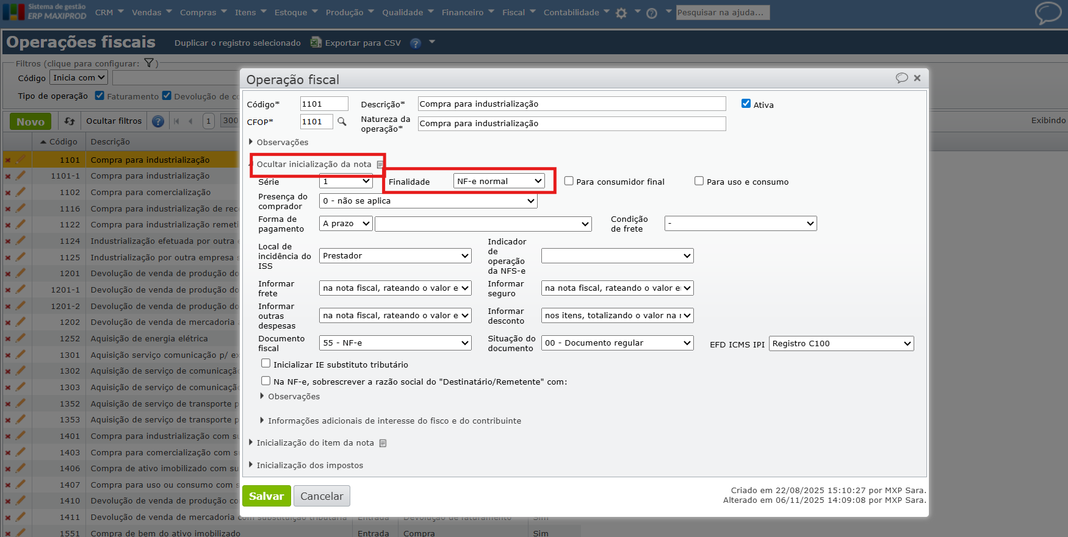This screenshot has width=1068, height=537.
Task: Open the Financeiro menu
Action: pyautogui.click(x=468, y=12)
